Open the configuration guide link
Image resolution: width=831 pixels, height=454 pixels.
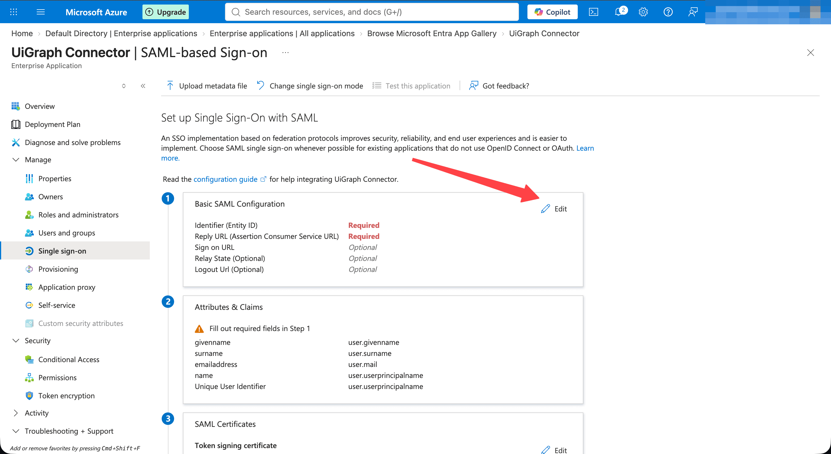[225, 179]
